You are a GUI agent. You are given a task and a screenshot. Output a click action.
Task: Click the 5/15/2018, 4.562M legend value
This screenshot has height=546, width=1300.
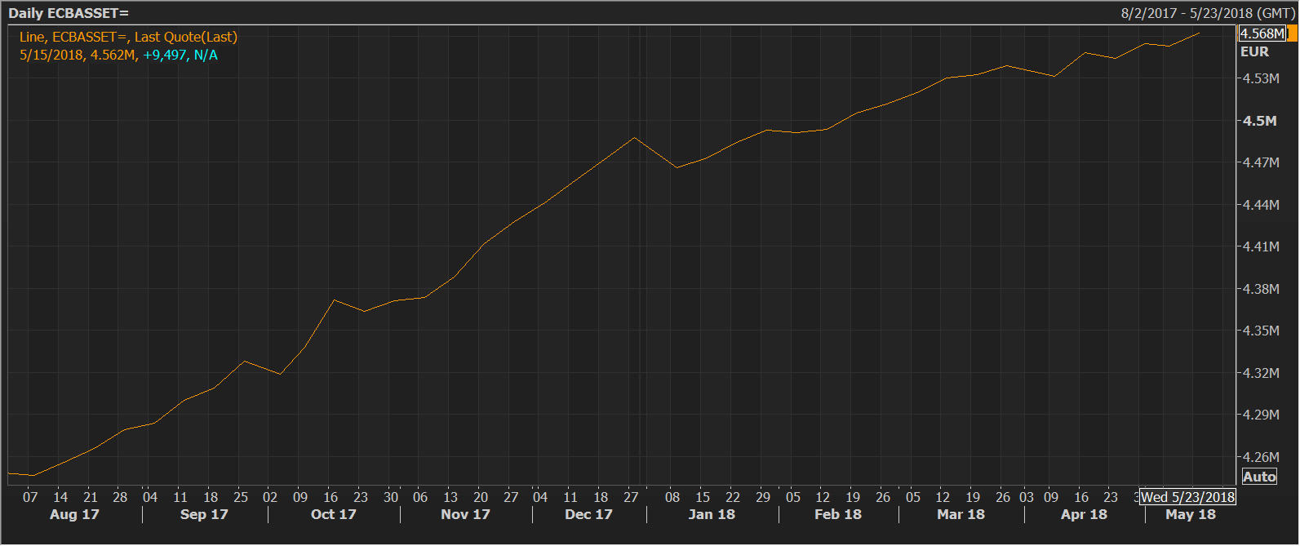(78, 55)
